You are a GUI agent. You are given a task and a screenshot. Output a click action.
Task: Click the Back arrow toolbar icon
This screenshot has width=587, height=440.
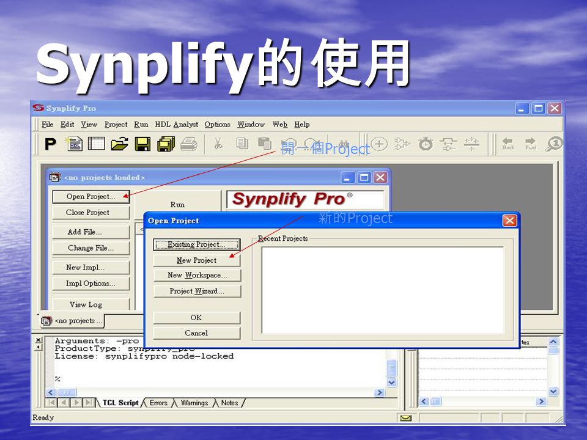coord(508,144)
